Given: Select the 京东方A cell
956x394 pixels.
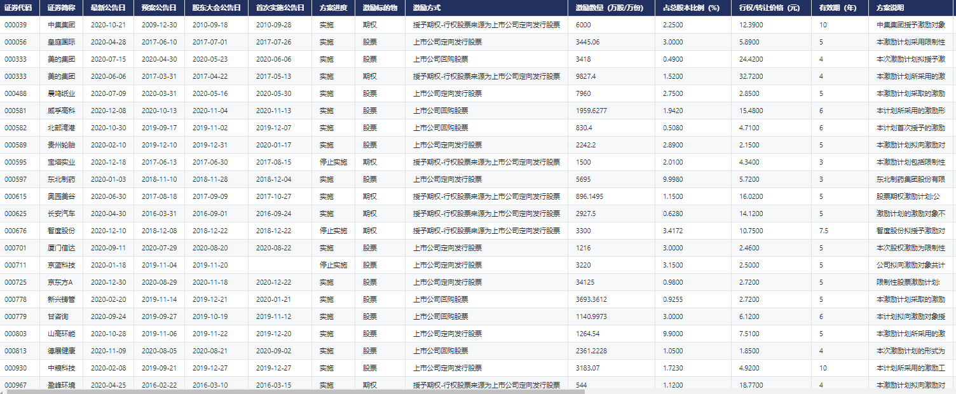Looking at the screenshot, I should point(60,282).
